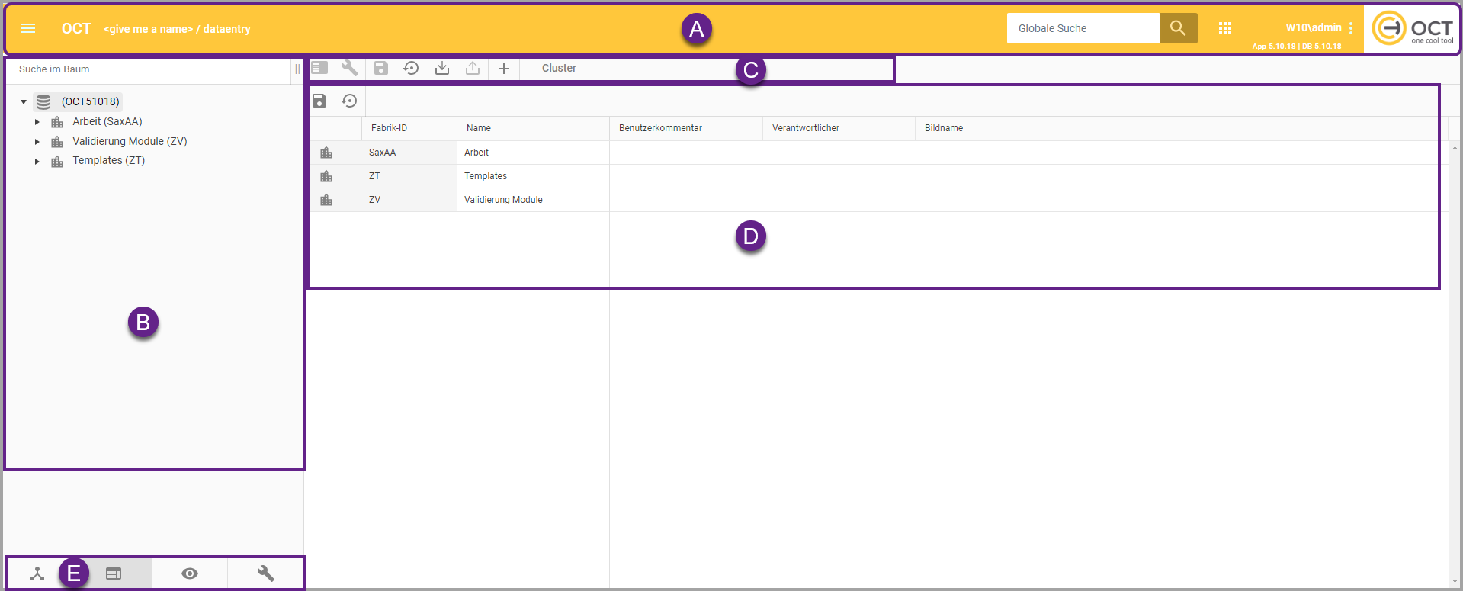
Task: Open the W10\admin user options menu
Action: click(1351, 28)
